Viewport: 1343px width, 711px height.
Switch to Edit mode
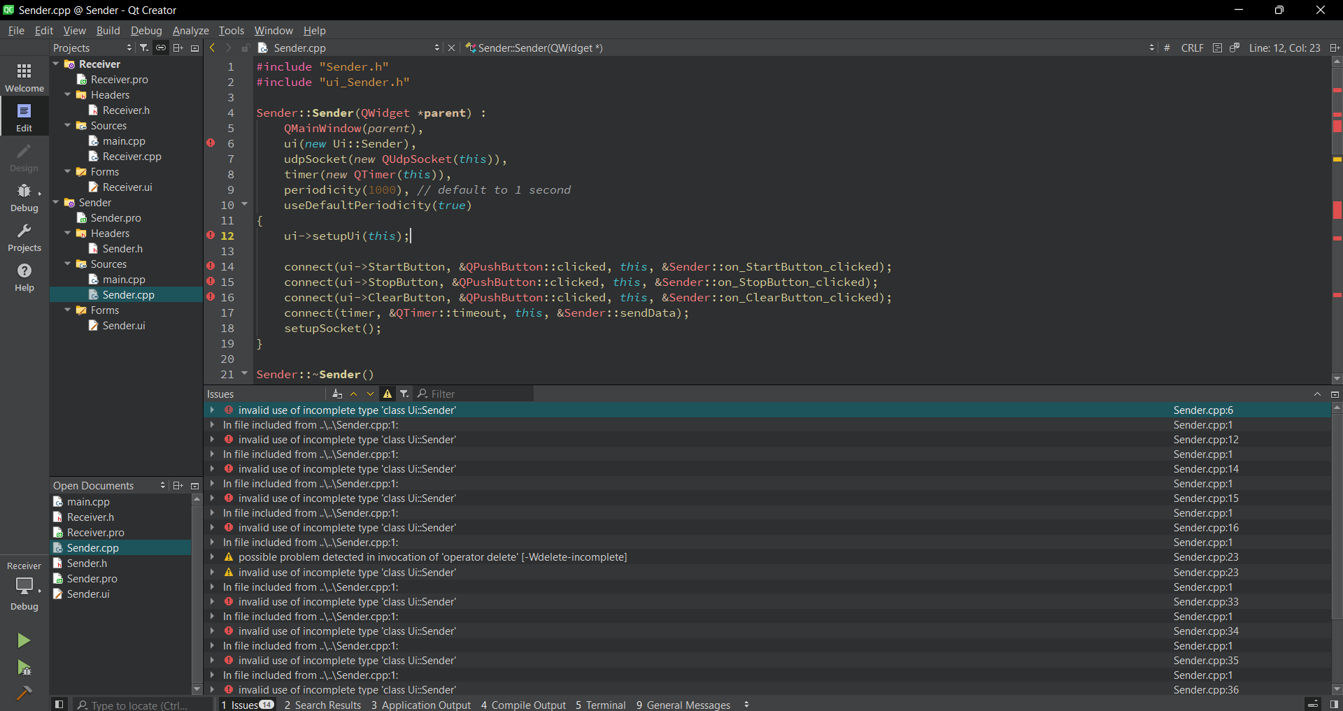coord(24,117)
